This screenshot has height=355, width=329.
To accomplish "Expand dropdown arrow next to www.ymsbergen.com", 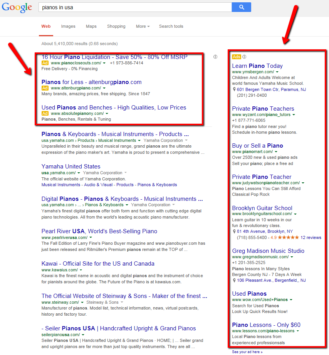I will click(277, 72).
